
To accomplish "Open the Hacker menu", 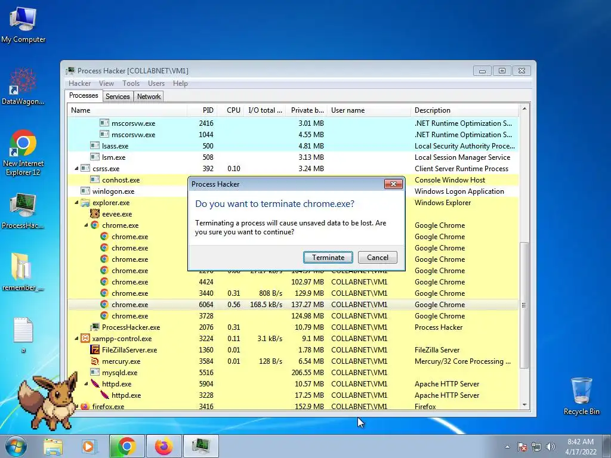I will (x=79, y=83).
